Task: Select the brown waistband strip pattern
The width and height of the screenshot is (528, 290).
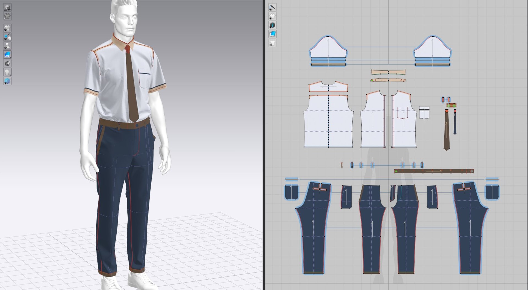Action: click(x=434, y=171)
